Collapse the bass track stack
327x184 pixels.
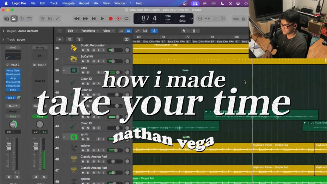[x=64, y=70]
